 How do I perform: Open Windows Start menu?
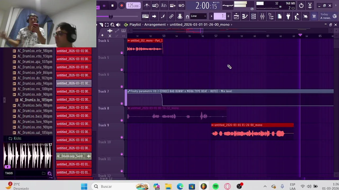coord(84,187)
